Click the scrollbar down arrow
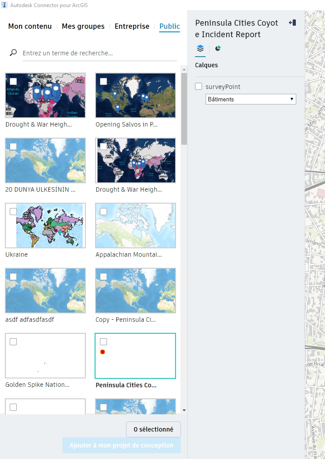 (184, 410)
